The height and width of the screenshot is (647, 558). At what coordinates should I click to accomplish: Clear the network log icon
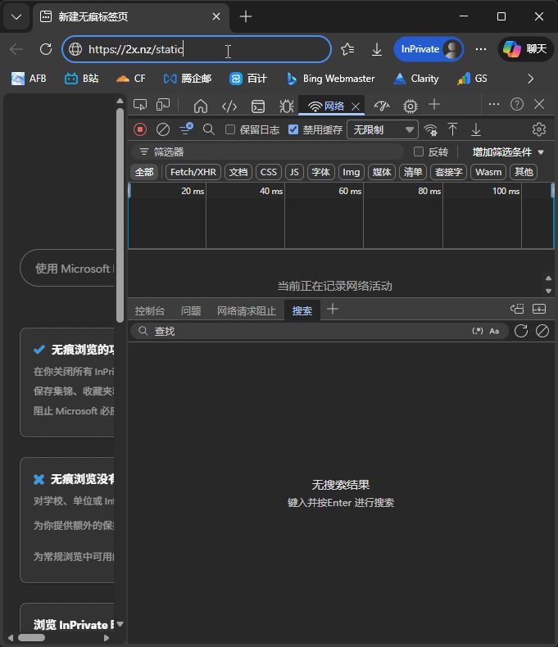[x=163, y=129]
